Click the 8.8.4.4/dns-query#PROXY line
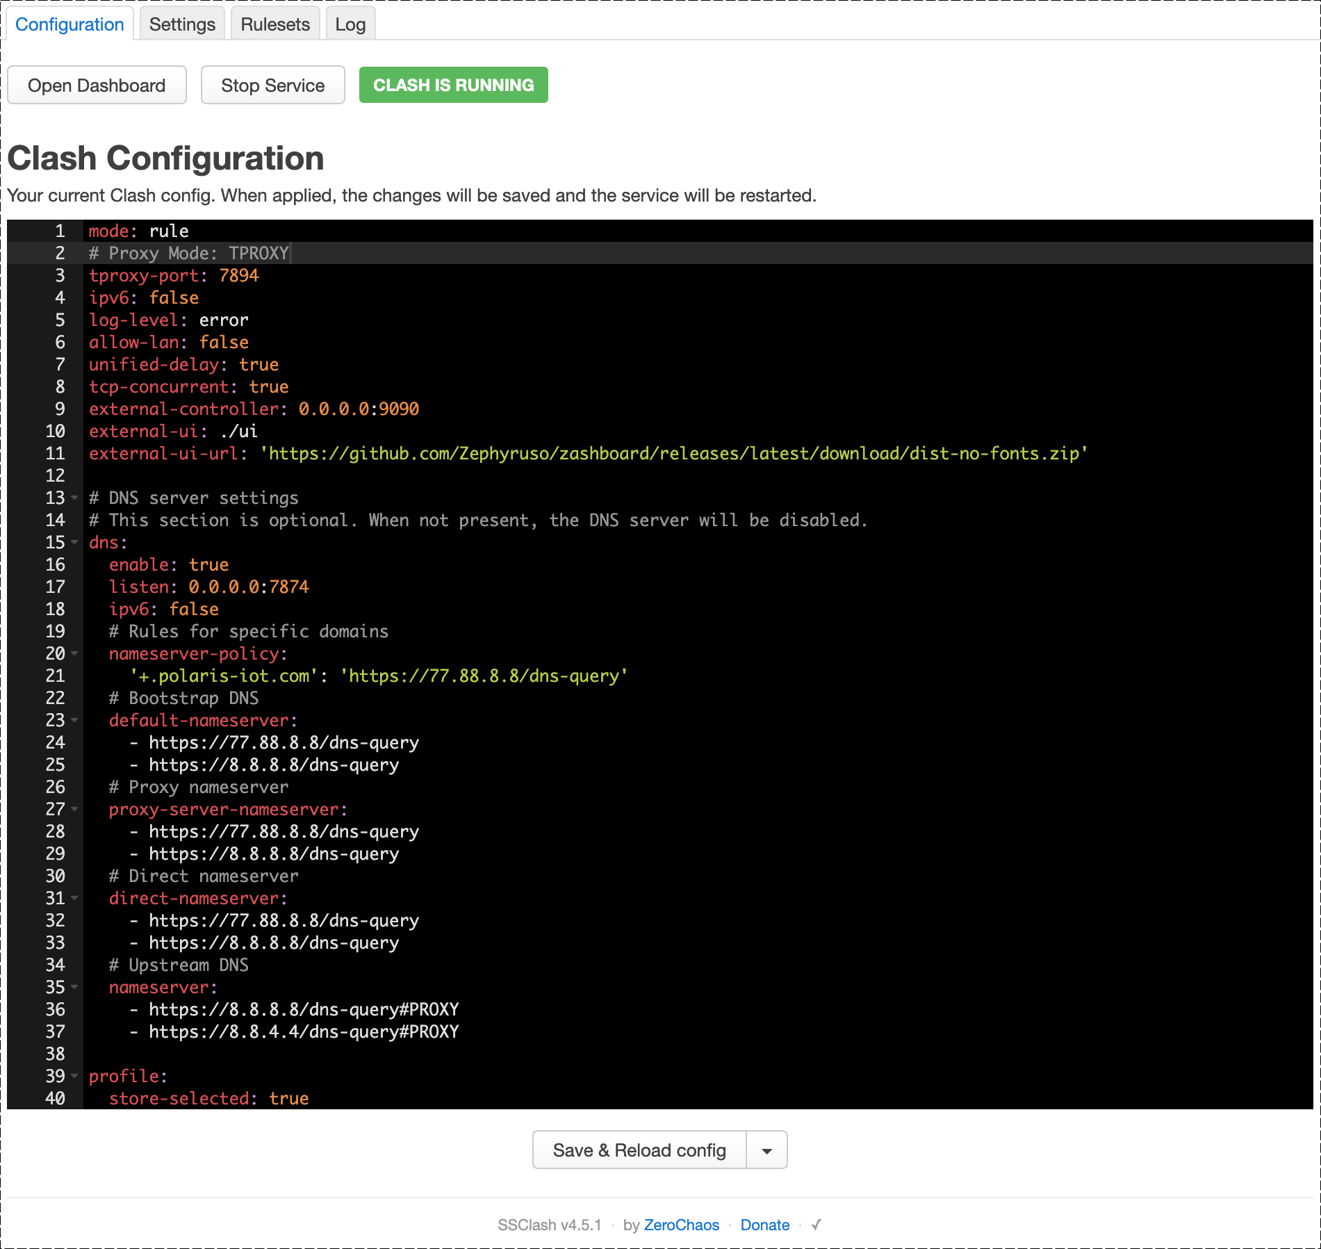Viewport: 1321px width, 1249px height. 294,1031
